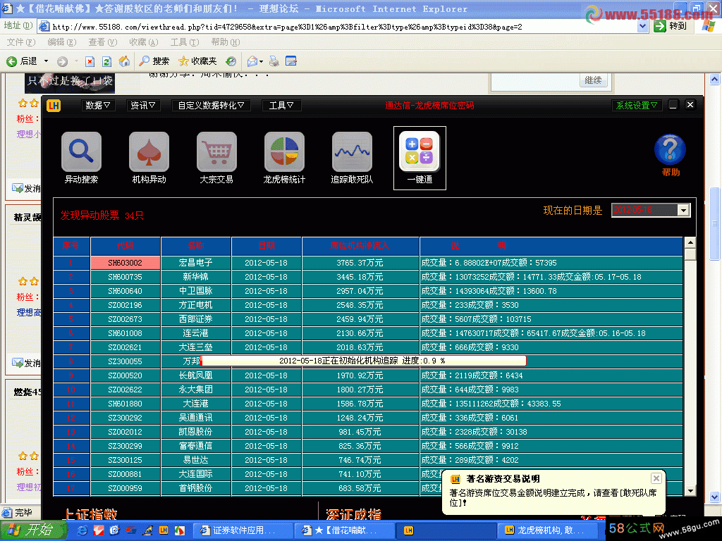Open the 机构异动 spade icon

tap(149, 152)
